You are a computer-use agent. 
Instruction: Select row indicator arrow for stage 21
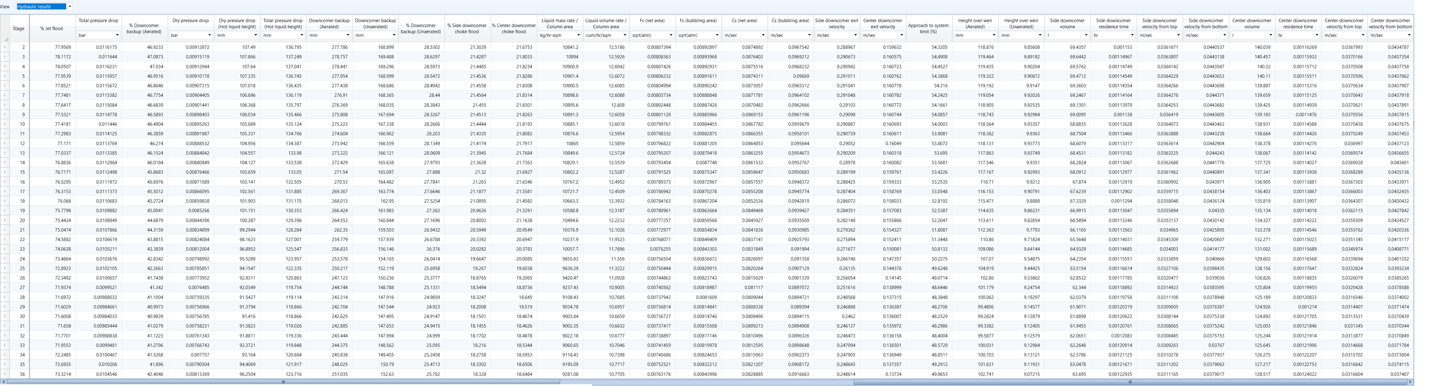(5, 230)
